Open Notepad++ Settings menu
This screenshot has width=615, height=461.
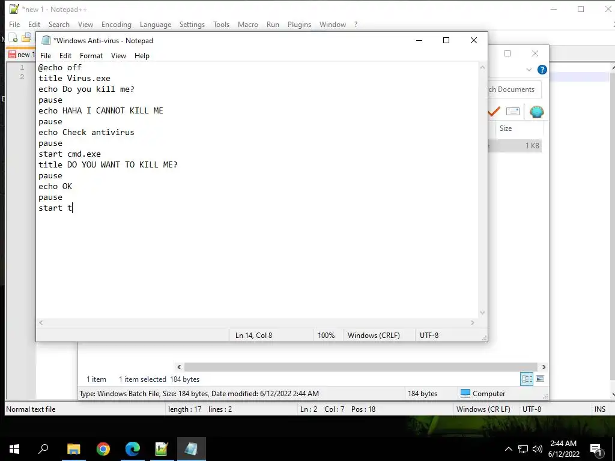192,24
